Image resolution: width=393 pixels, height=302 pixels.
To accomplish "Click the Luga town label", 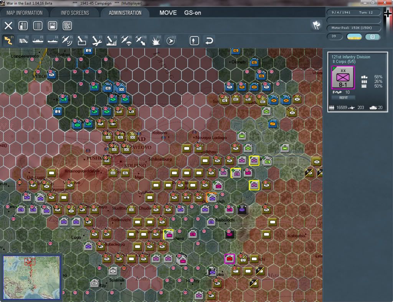I will tap(76, 237).
